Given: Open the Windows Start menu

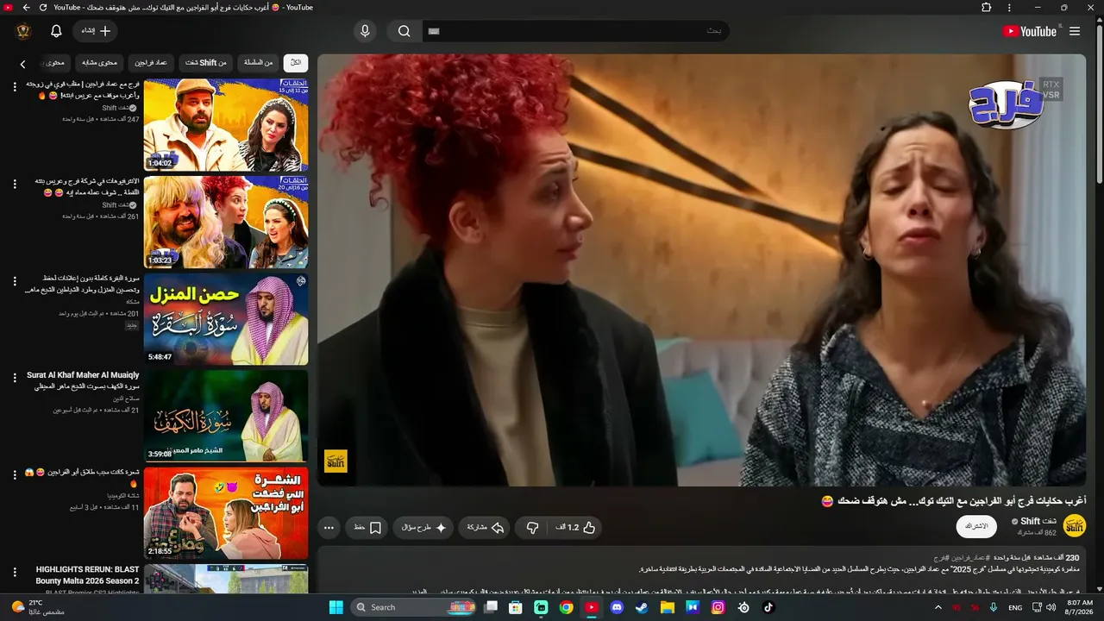Looking at the screenshot, I should click(336, 607).
